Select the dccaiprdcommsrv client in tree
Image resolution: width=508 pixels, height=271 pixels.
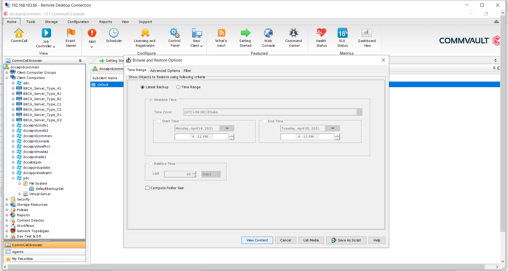pos(38,136)
